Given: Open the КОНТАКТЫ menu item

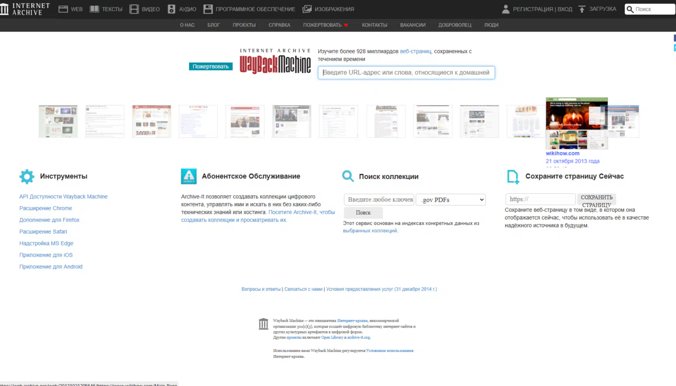Looking at the screenshot, I should [x=375, y=25].
